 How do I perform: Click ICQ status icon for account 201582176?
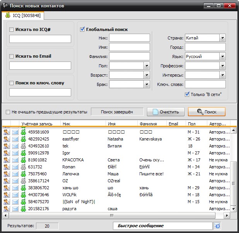coord(23,209)
